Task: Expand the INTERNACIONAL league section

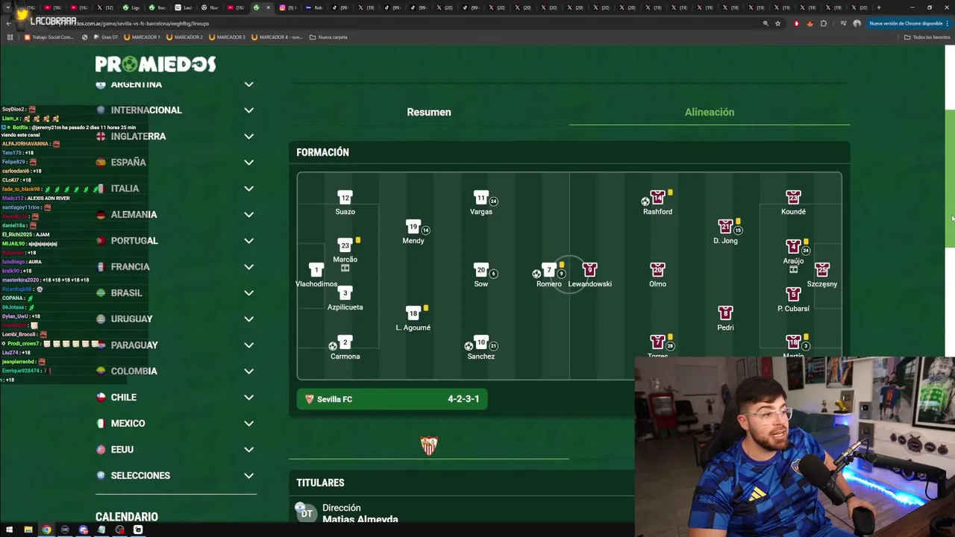Action: 248,110
